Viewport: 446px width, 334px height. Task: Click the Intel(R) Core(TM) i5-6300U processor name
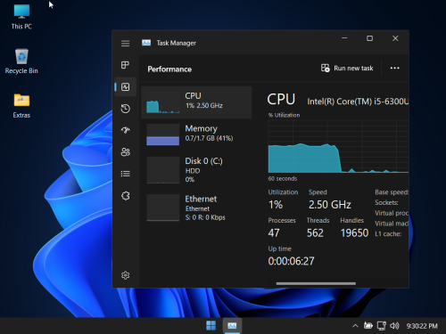[358, 102]
